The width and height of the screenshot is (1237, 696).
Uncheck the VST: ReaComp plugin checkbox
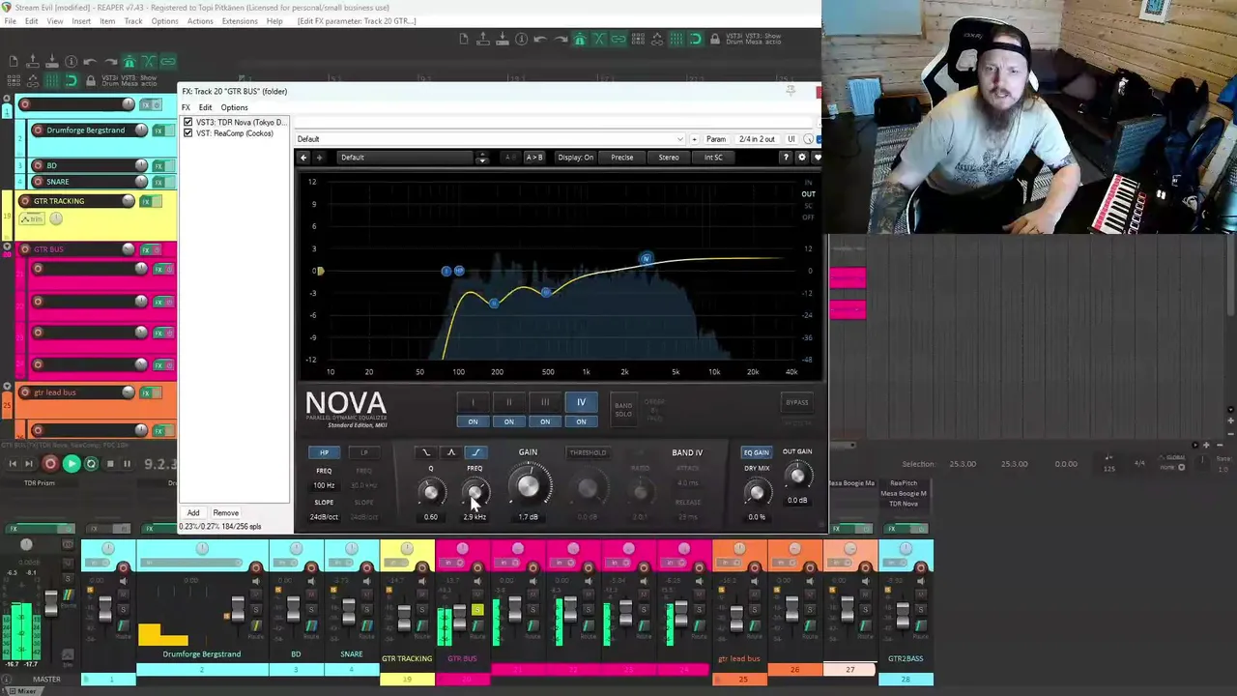[x=188, y=133]
